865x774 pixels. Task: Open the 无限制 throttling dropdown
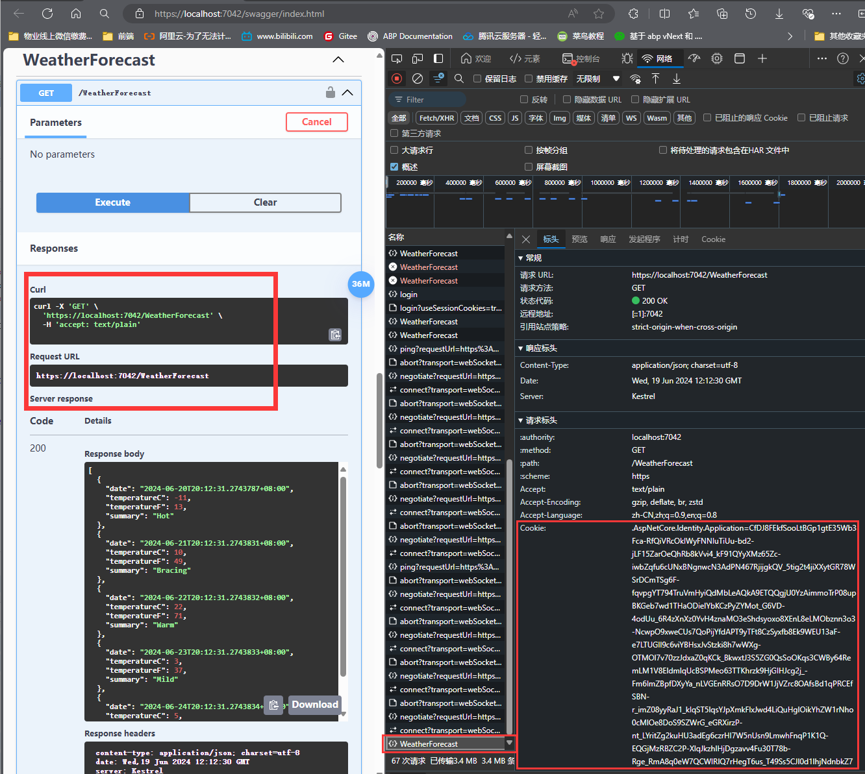[x=597, y=79]
